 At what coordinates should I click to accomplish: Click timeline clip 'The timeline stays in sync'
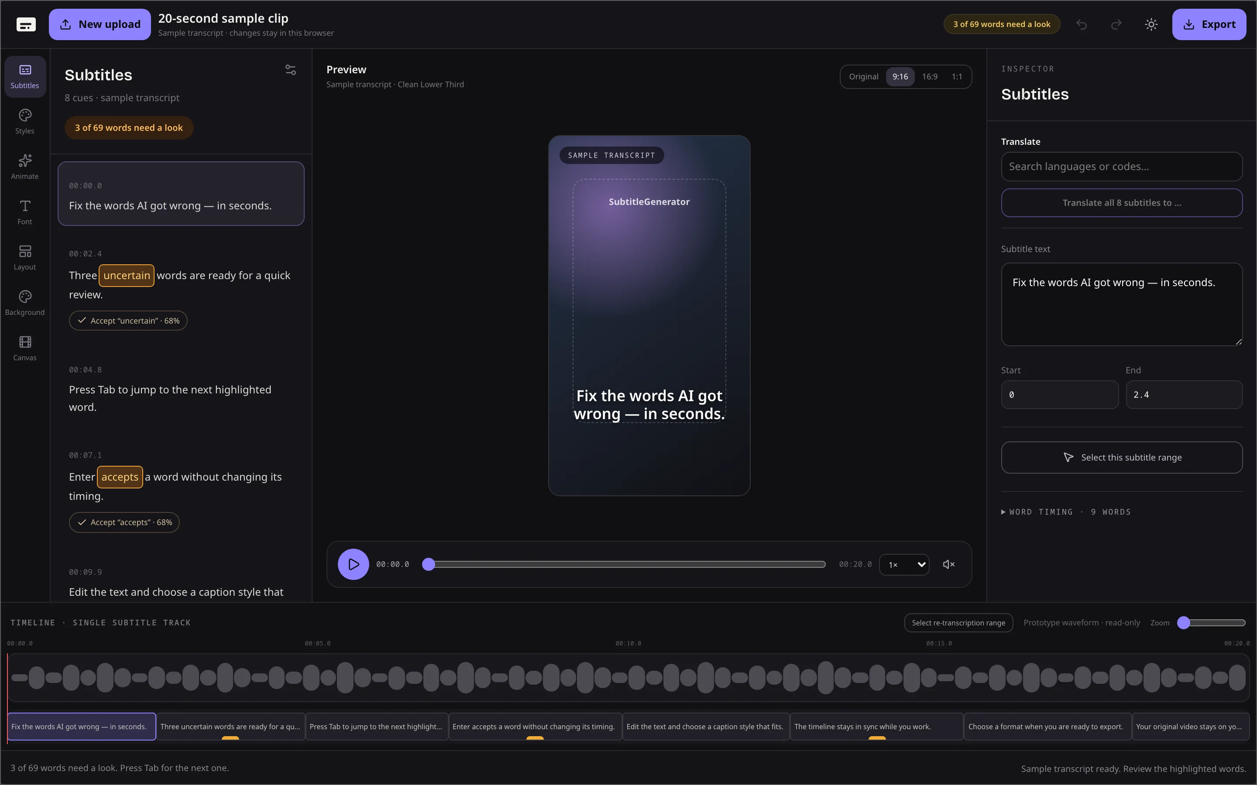click(x=877, y=727)
